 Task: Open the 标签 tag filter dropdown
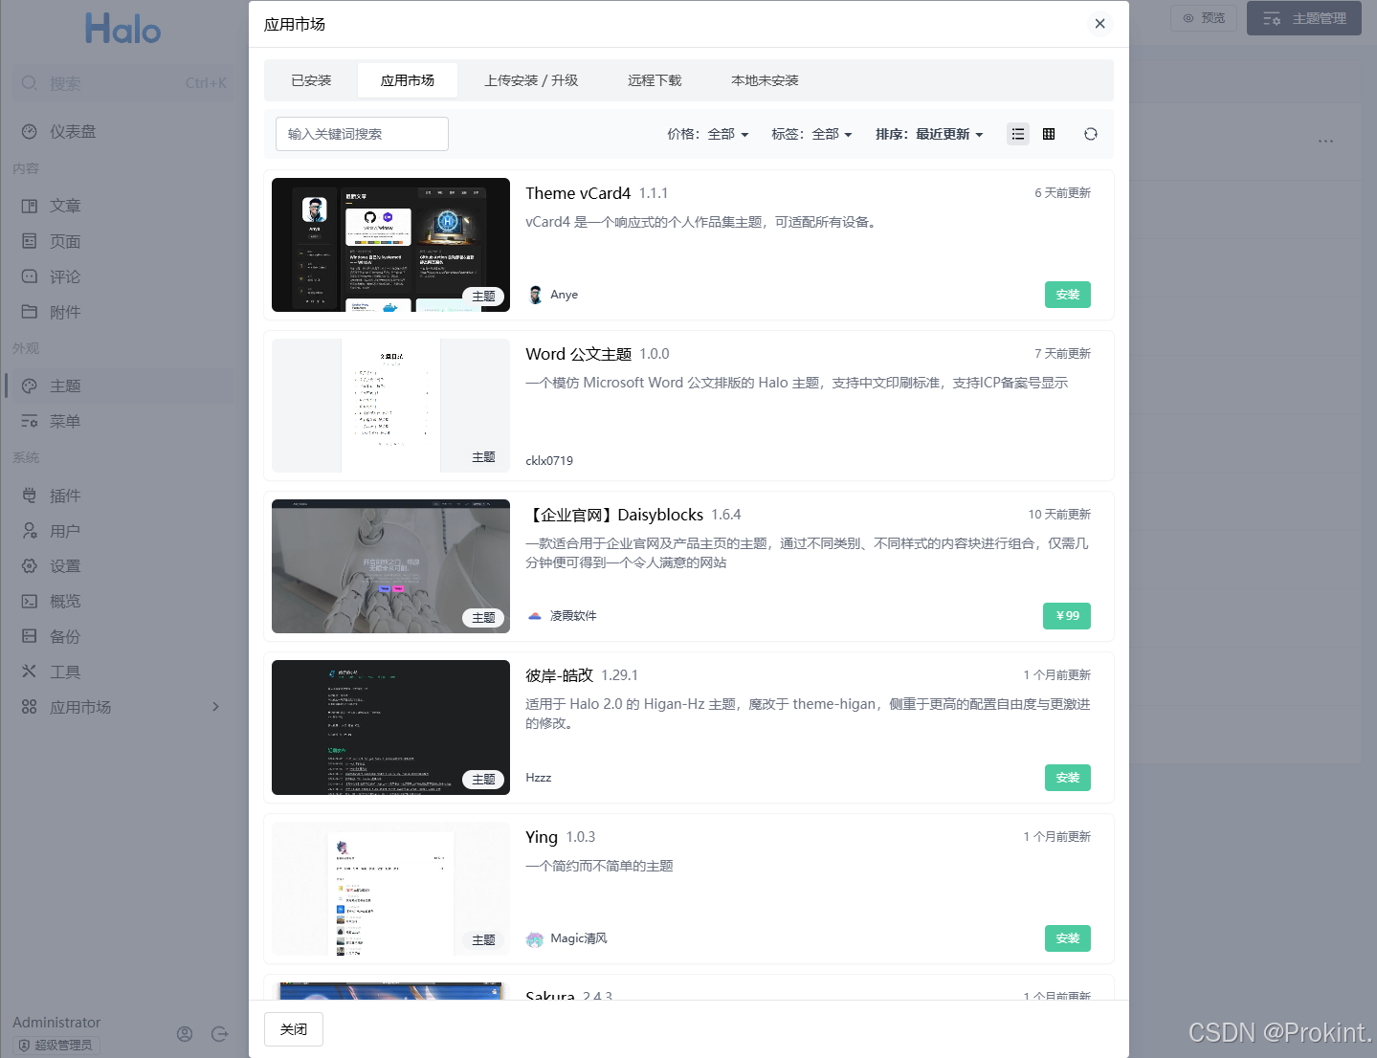[x=811, y=134]
